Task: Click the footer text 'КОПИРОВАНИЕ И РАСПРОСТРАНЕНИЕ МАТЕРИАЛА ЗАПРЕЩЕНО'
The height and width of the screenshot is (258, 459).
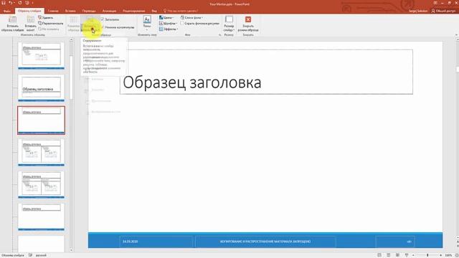Action: point(265,242)
